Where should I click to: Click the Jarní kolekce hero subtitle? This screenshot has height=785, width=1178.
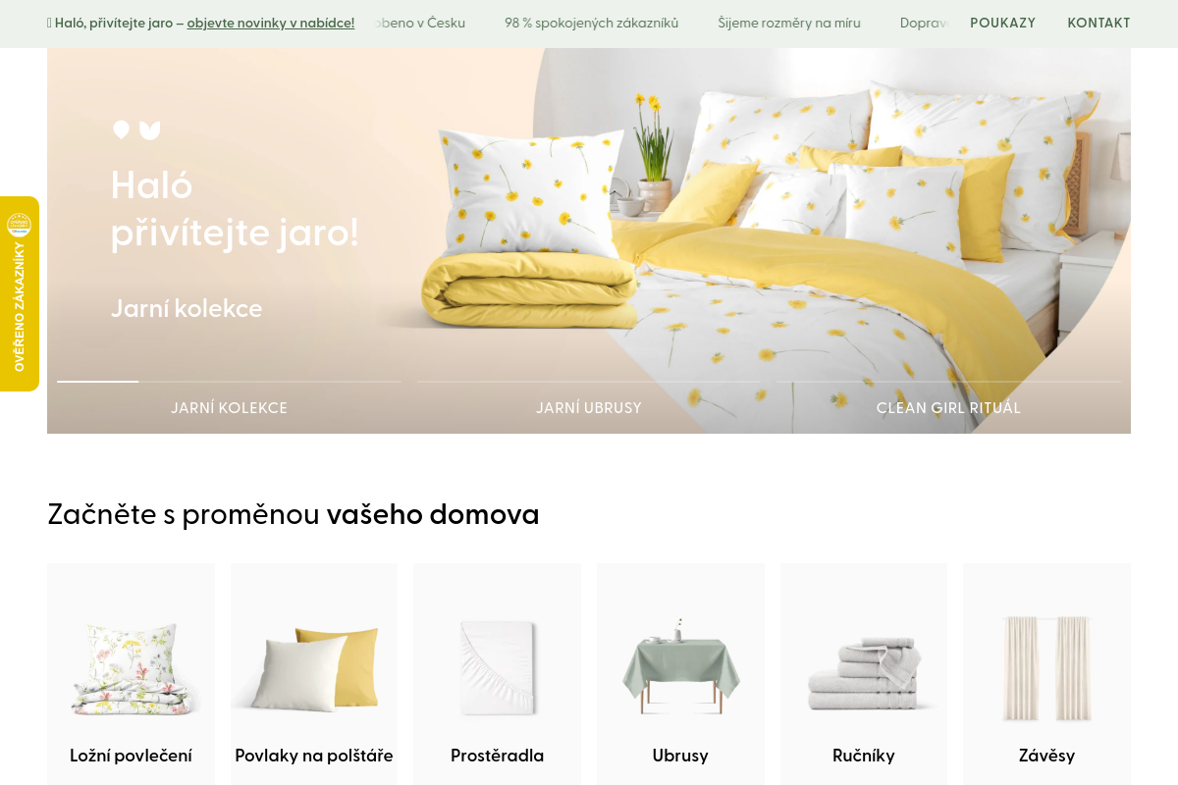(187, 308)
